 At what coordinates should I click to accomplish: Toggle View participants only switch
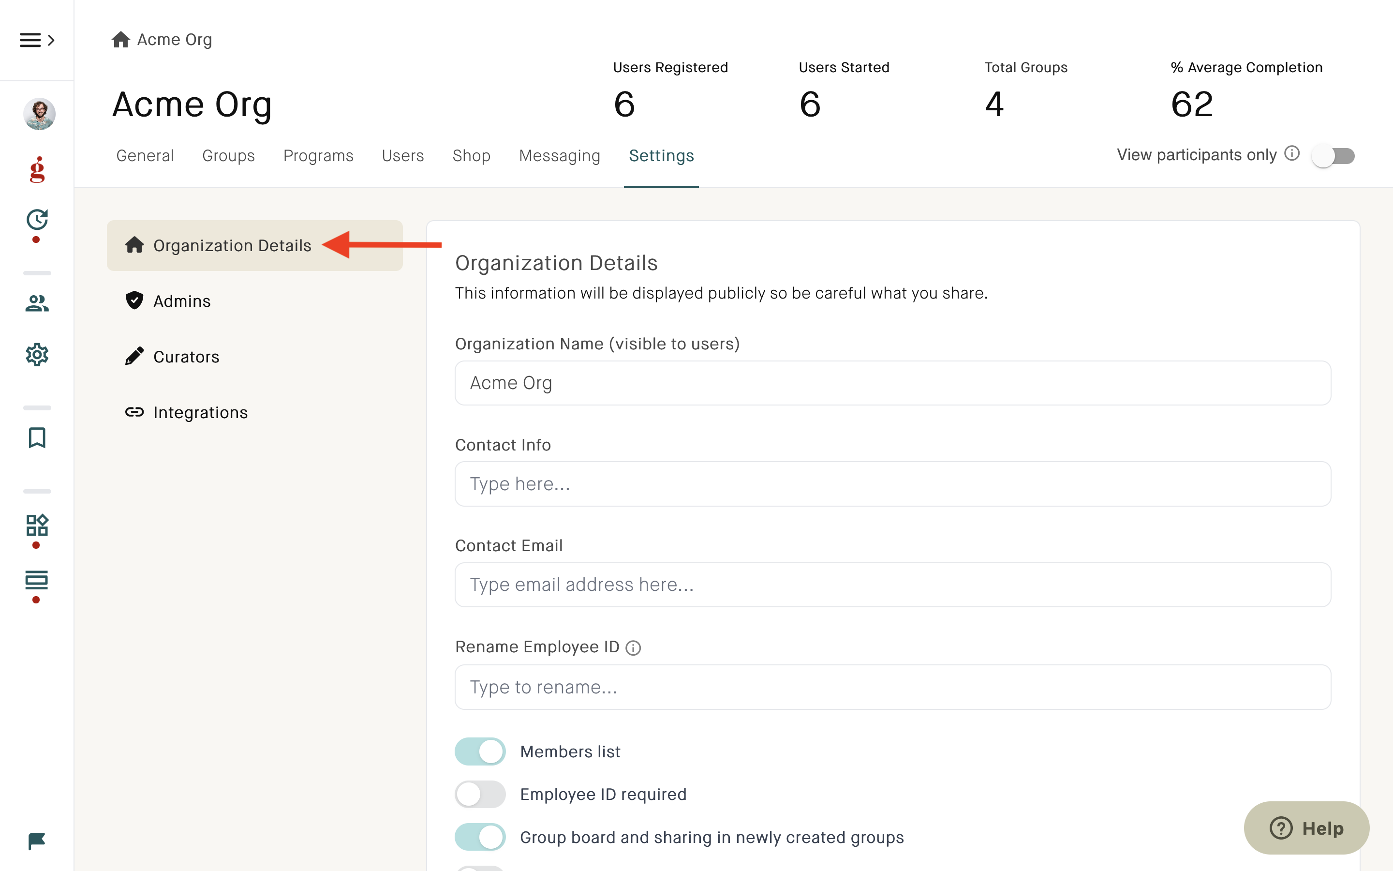click(1333, 155)
